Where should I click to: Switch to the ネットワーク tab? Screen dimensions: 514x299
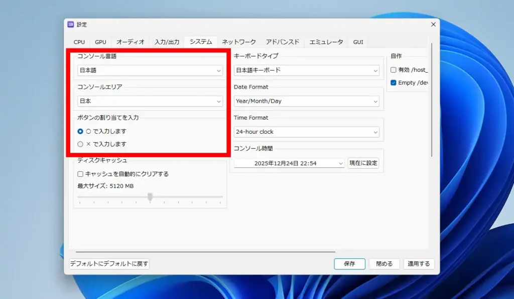[238, 42]
